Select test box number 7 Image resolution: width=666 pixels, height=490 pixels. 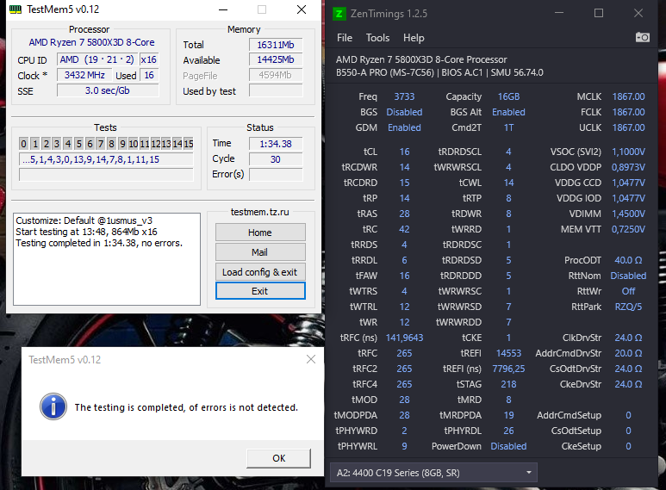(101, 144)
